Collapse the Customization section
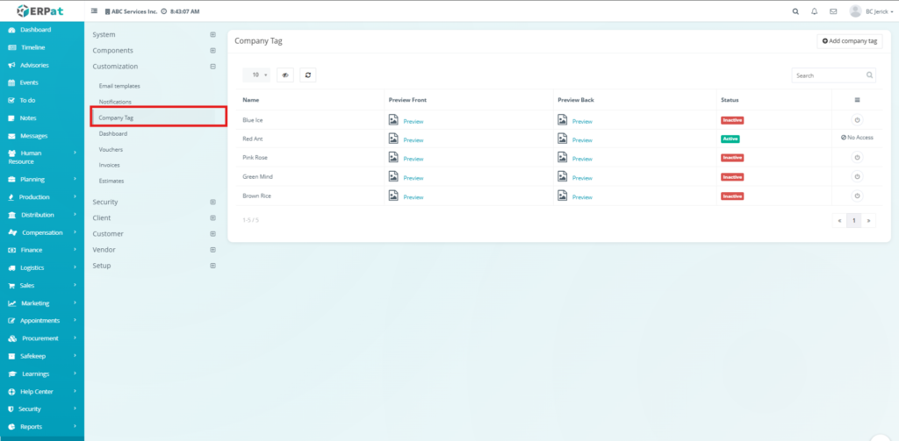Image resolution: width=899 pixels, height=441 pixels. [x=212, y=66]
